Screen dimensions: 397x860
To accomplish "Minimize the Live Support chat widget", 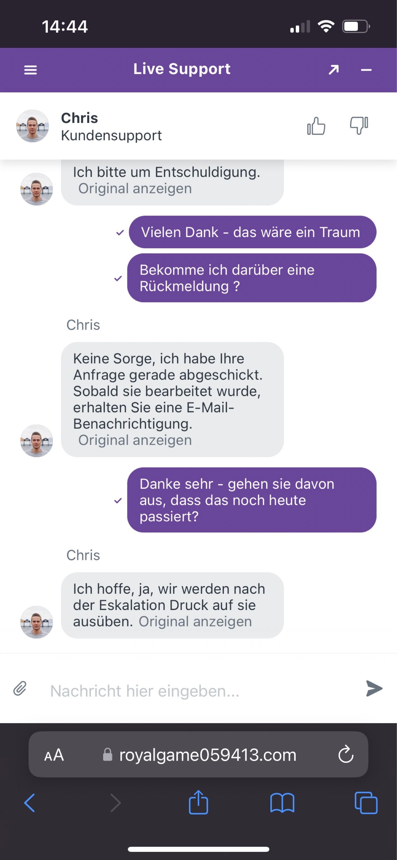I will coord(366,70).
